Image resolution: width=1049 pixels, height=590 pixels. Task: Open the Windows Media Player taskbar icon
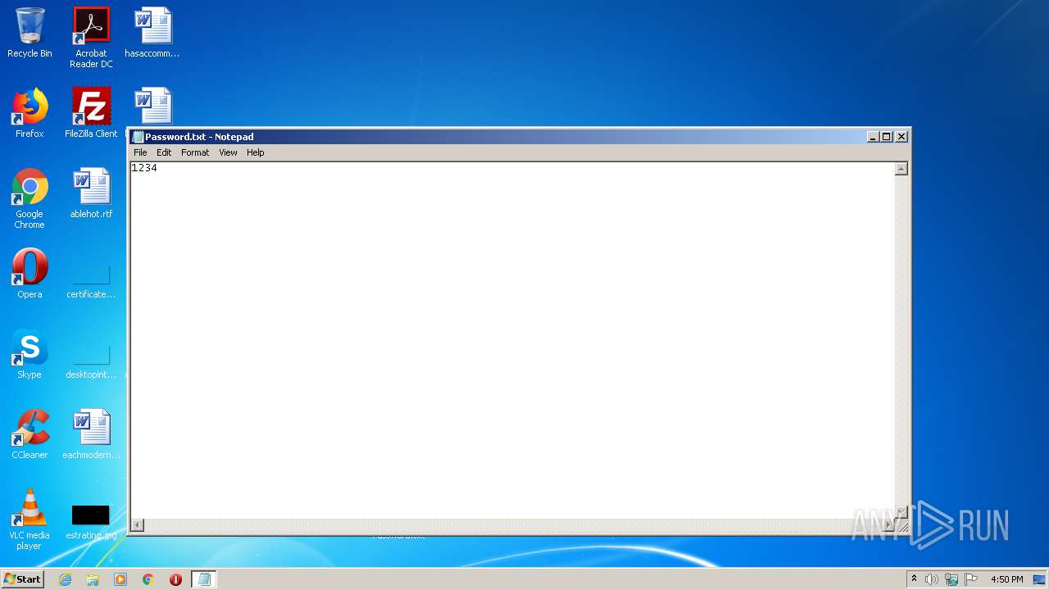click(120, 579)
